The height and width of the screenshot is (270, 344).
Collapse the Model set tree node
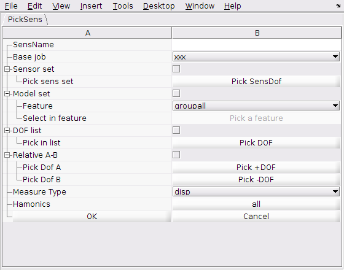(x=7, y=94)
